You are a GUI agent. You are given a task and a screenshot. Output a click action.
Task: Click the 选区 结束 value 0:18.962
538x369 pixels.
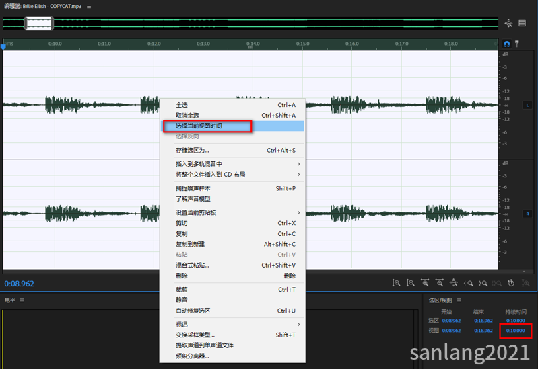click(x=483, y=321)
